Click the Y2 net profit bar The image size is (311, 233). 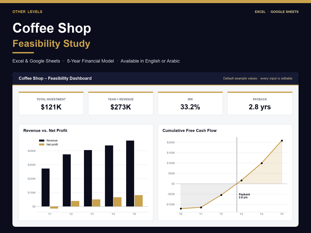[75, 204]
